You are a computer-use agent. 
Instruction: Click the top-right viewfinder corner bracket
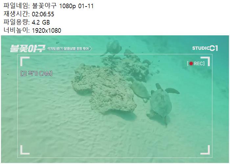tap(205, 62)
